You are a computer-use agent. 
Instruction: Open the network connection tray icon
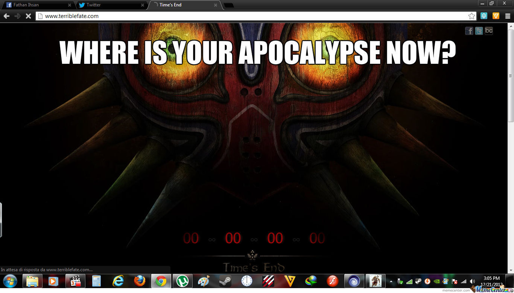click(464, 281)
